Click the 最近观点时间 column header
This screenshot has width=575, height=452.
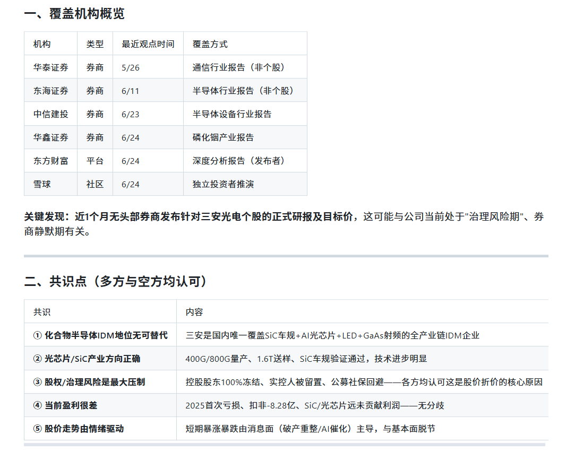(148, 45)
